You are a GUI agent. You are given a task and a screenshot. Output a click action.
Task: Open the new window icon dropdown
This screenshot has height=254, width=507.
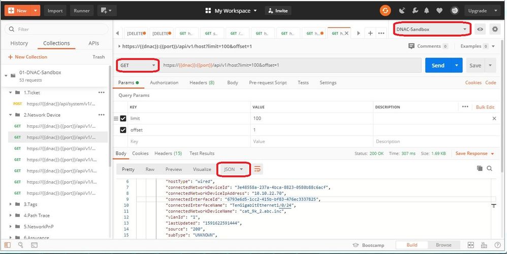point(106,11)
